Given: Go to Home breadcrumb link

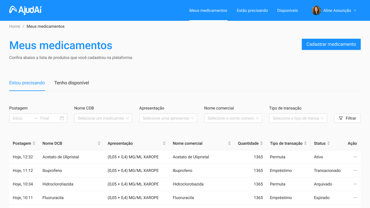Looking at the screenshot, I should tap(15, 26).
